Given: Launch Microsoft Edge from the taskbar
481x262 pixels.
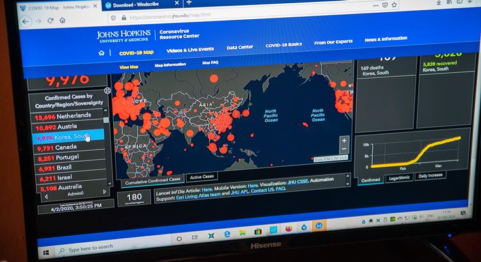Looking at the screenshot, I should point(227,235).
